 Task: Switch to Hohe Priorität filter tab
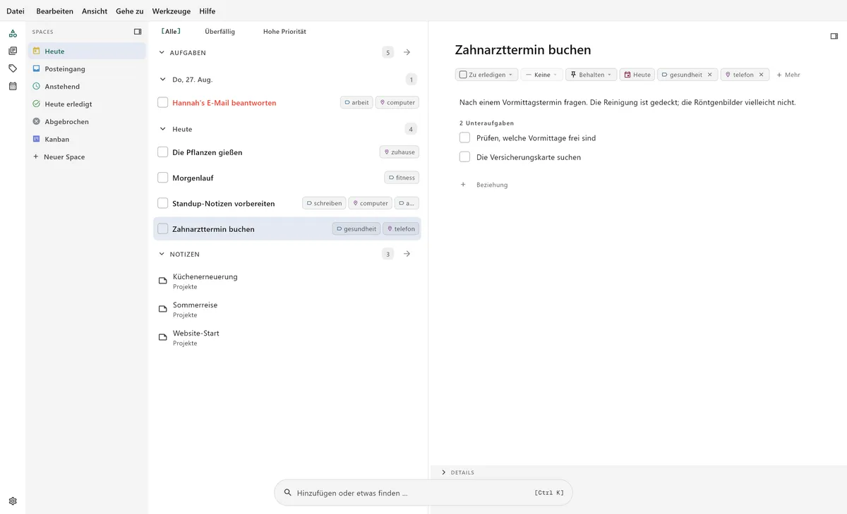click(284, 32)
